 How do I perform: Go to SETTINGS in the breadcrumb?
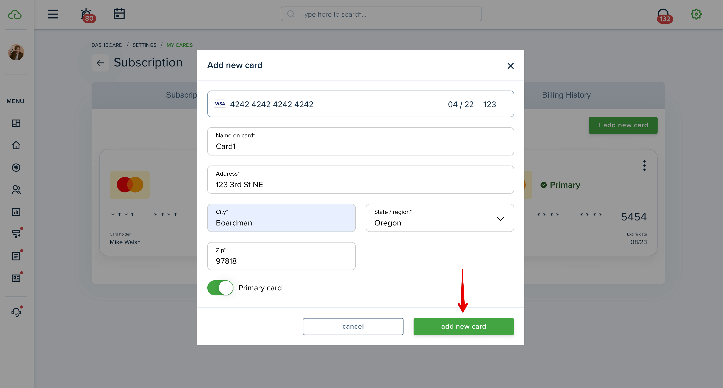point(144,45)
